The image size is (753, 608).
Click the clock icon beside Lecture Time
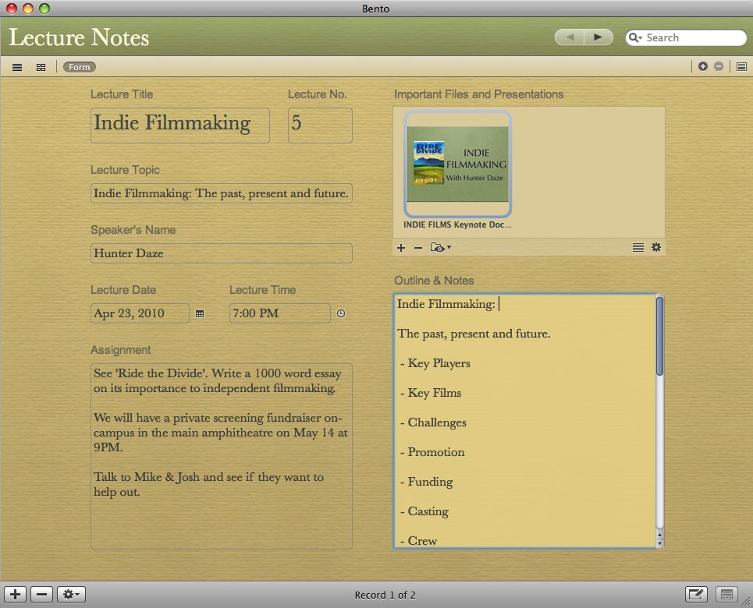point(340,313)
